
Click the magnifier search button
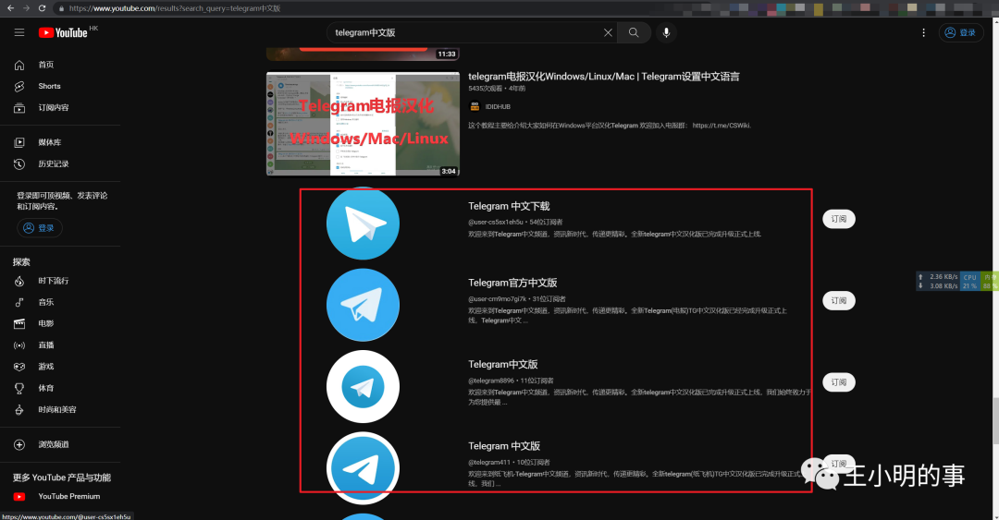[x=634, y=32]
